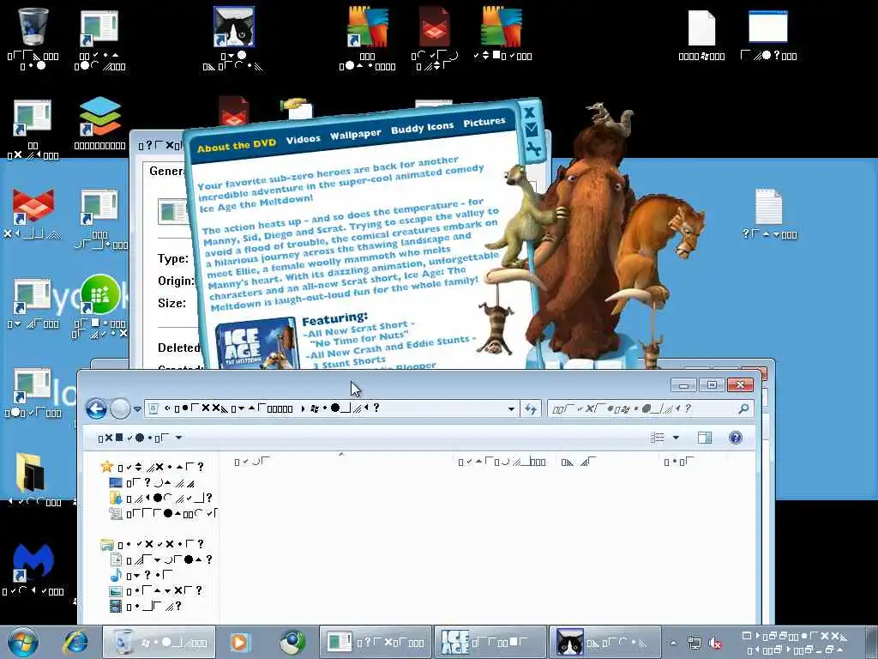The height and width of the screenshot is (659, 878).
Task: Close the Ice Age window with its X
Action: [x=529, y=112]
